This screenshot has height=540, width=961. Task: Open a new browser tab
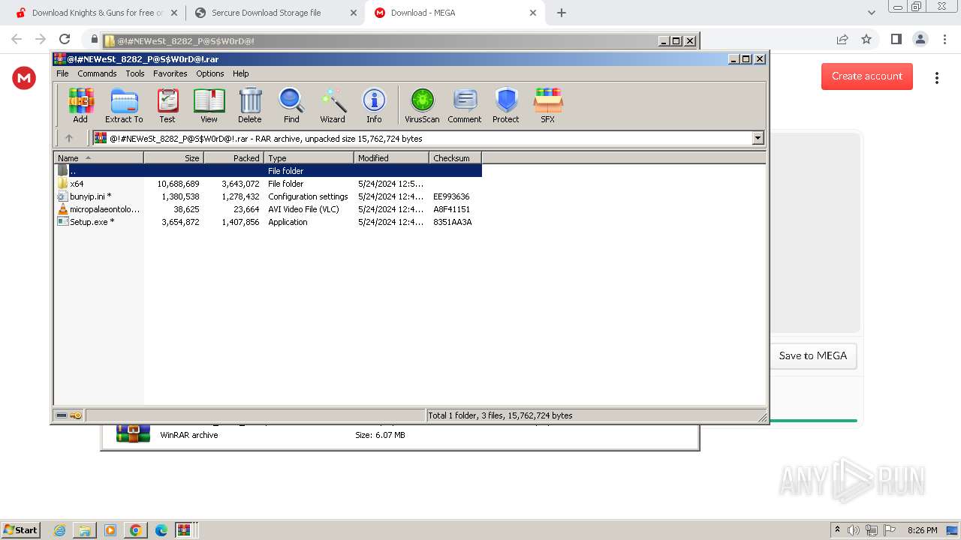pos(562,13)
